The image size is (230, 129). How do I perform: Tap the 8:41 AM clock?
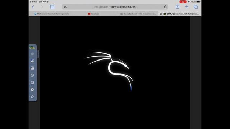click(x=33, y=1)
